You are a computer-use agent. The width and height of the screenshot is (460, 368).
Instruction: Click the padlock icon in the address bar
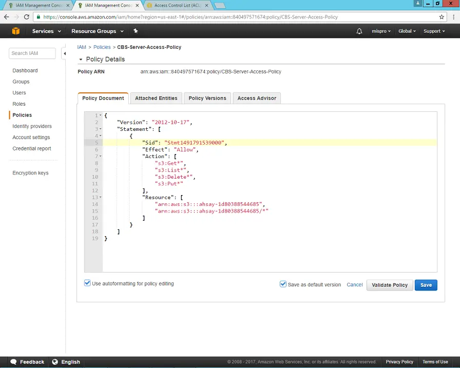(37, 16)
